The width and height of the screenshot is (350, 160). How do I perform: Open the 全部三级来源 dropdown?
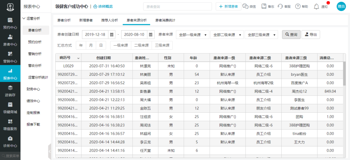click(x=262, y=35)
